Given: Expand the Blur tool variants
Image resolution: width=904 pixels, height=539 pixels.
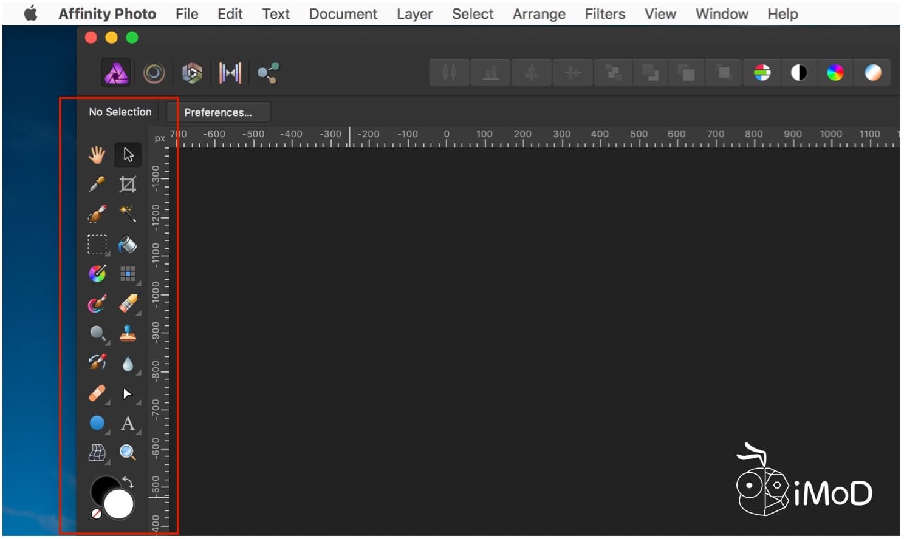Looking at the screenshot, I should (x=139, y=371).
